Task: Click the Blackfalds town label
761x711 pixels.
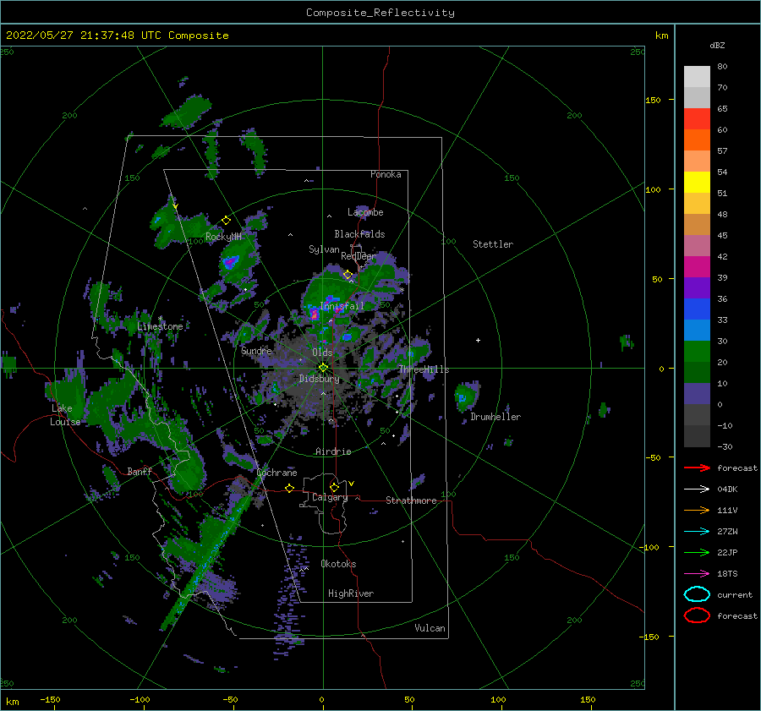Action: pos(359,234)
